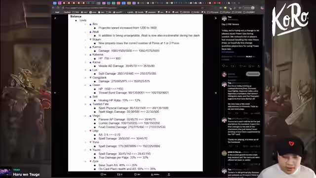Image resolution: width=316 pixels, height=178 pixels.
Task: Open the avatar on the 'Our focus today' reply
Action: click(x=224, y=85)
